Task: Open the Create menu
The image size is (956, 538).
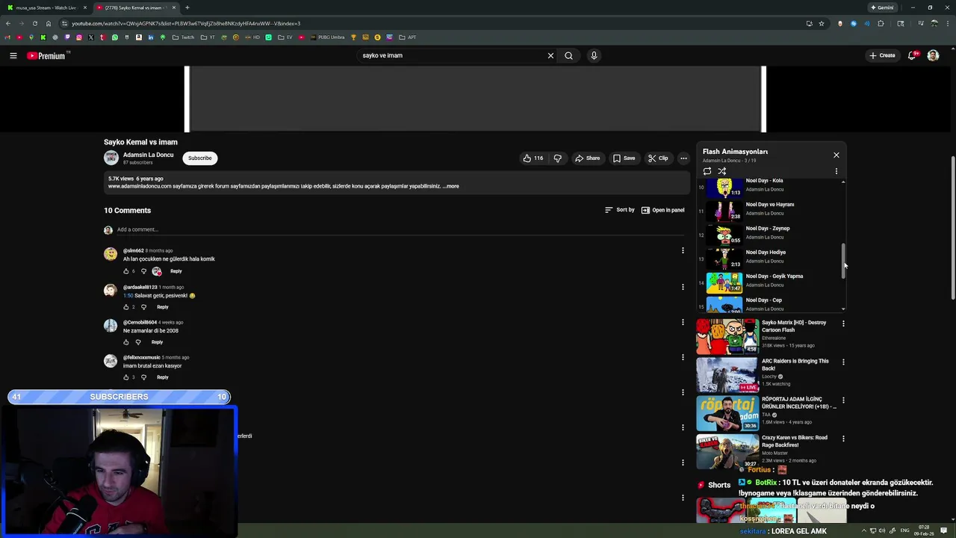Action: 882,55
